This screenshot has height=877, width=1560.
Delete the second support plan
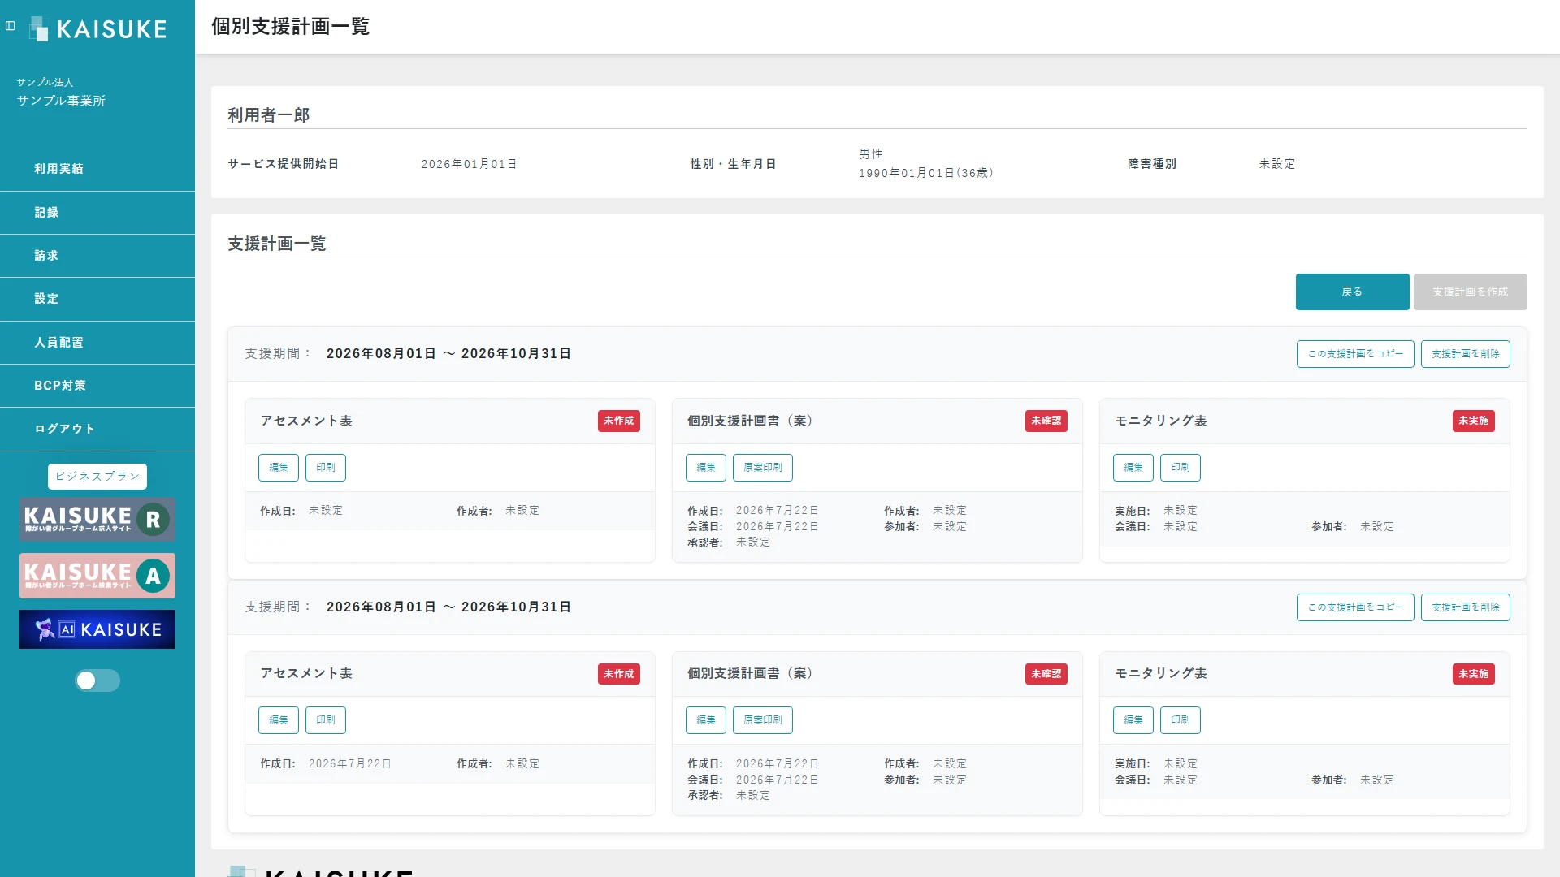pyautogui.click(x=1465, y=607)
